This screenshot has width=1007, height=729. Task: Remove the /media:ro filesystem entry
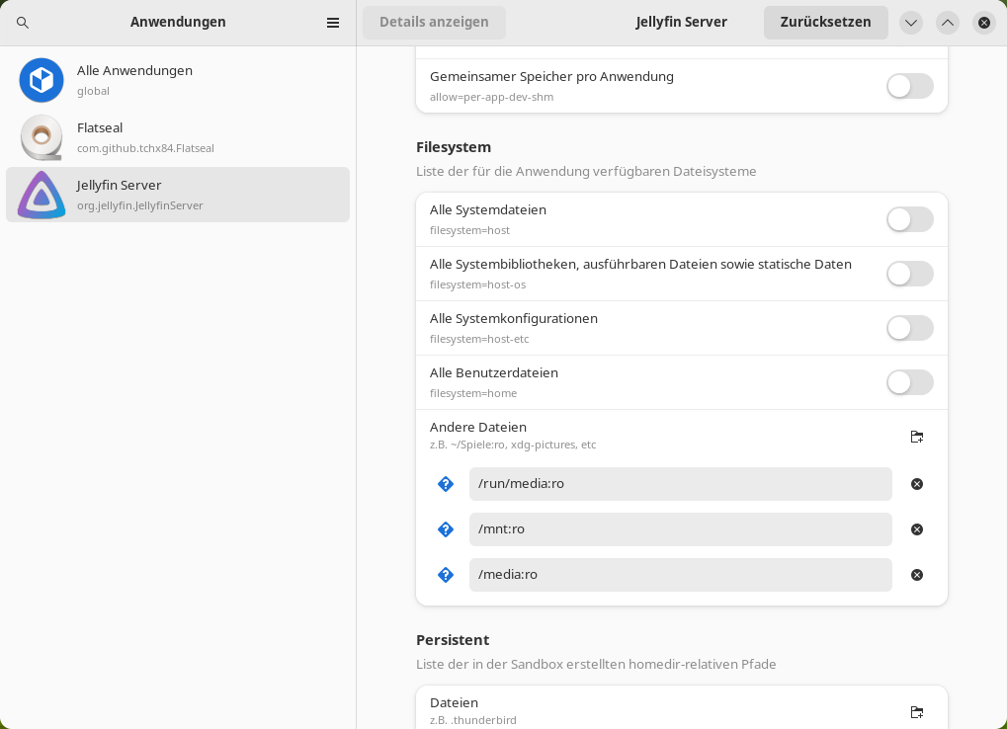[x=916, y=574]
